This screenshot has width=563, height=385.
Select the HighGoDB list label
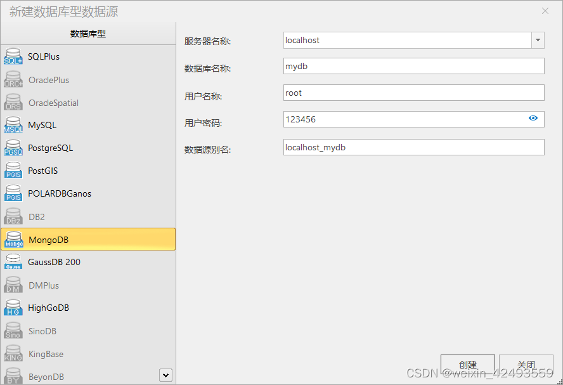pyautogui.click(x=48, y=308)
